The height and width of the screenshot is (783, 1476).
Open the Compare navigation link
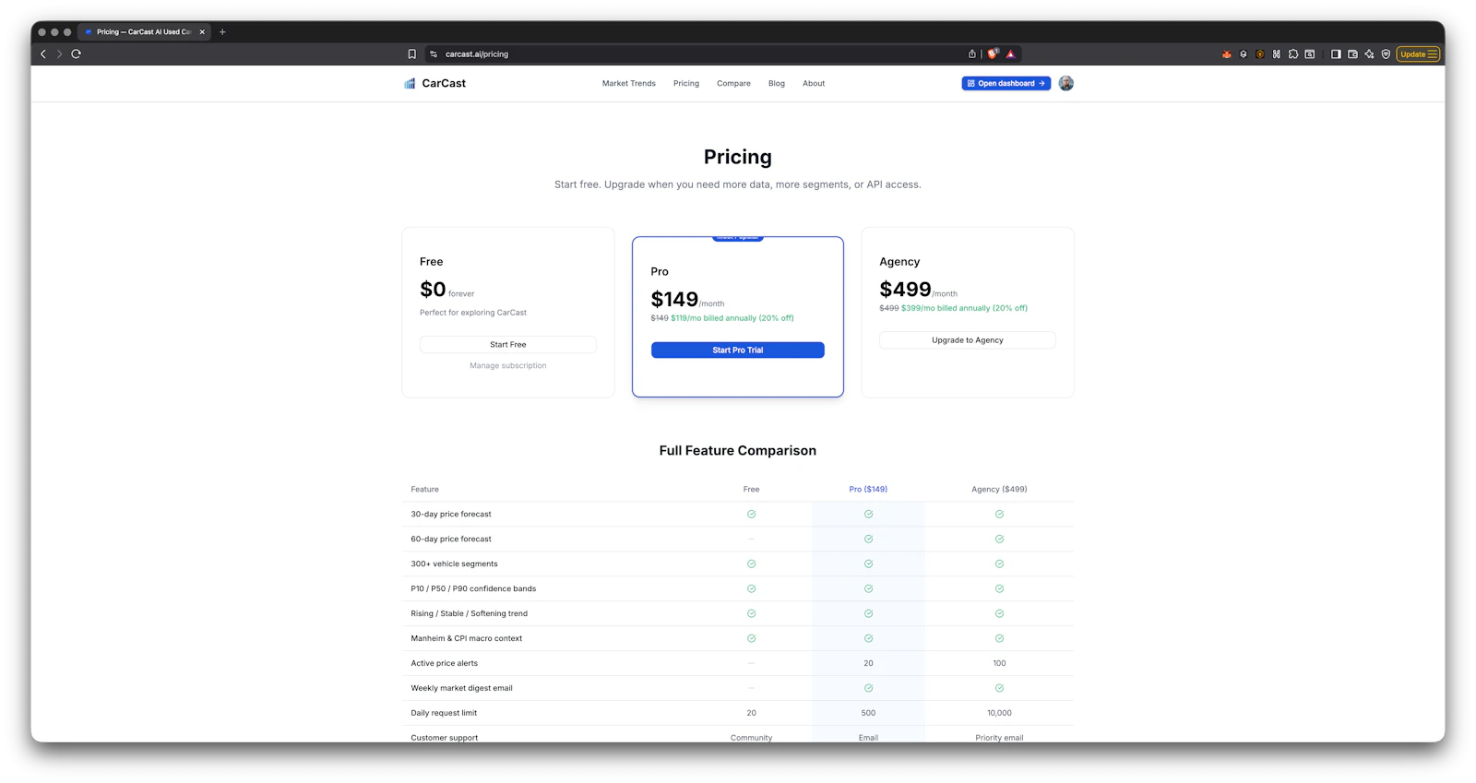point(733,83)
